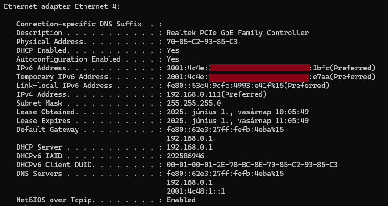Click the redacted bar in IPv6 Address line
Image resolution: width=388 pixels, height=206 pixels.
(260, 68)
